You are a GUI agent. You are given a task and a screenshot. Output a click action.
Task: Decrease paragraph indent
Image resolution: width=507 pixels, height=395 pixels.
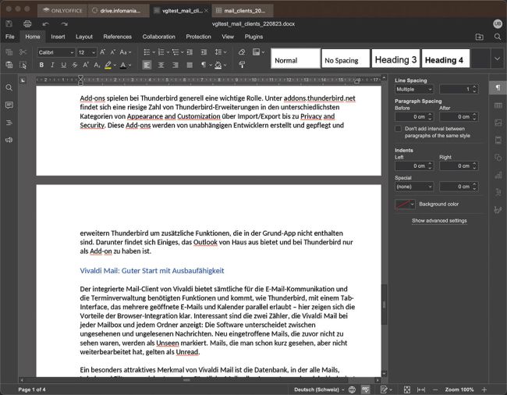pyautogui.click(x=190, y=52)
